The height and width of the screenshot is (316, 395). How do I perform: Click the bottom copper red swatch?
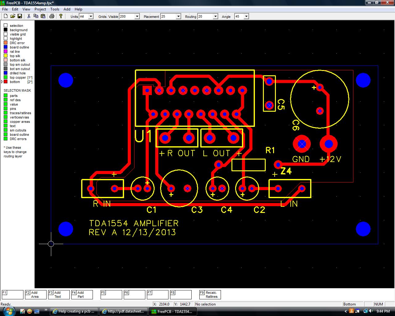[6, 82]
